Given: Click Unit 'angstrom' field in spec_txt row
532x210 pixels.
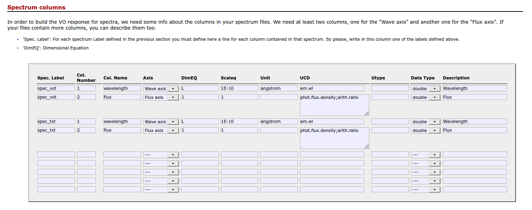Looking at the screenshot, I should click(x=279, y=122).
